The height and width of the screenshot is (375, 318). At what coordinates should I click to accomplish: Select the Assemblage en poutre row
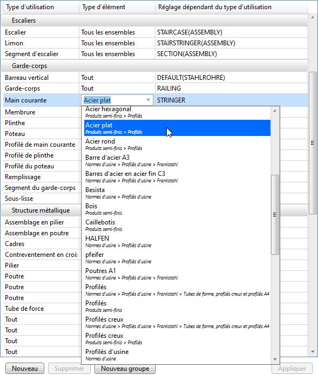[41, 233]
